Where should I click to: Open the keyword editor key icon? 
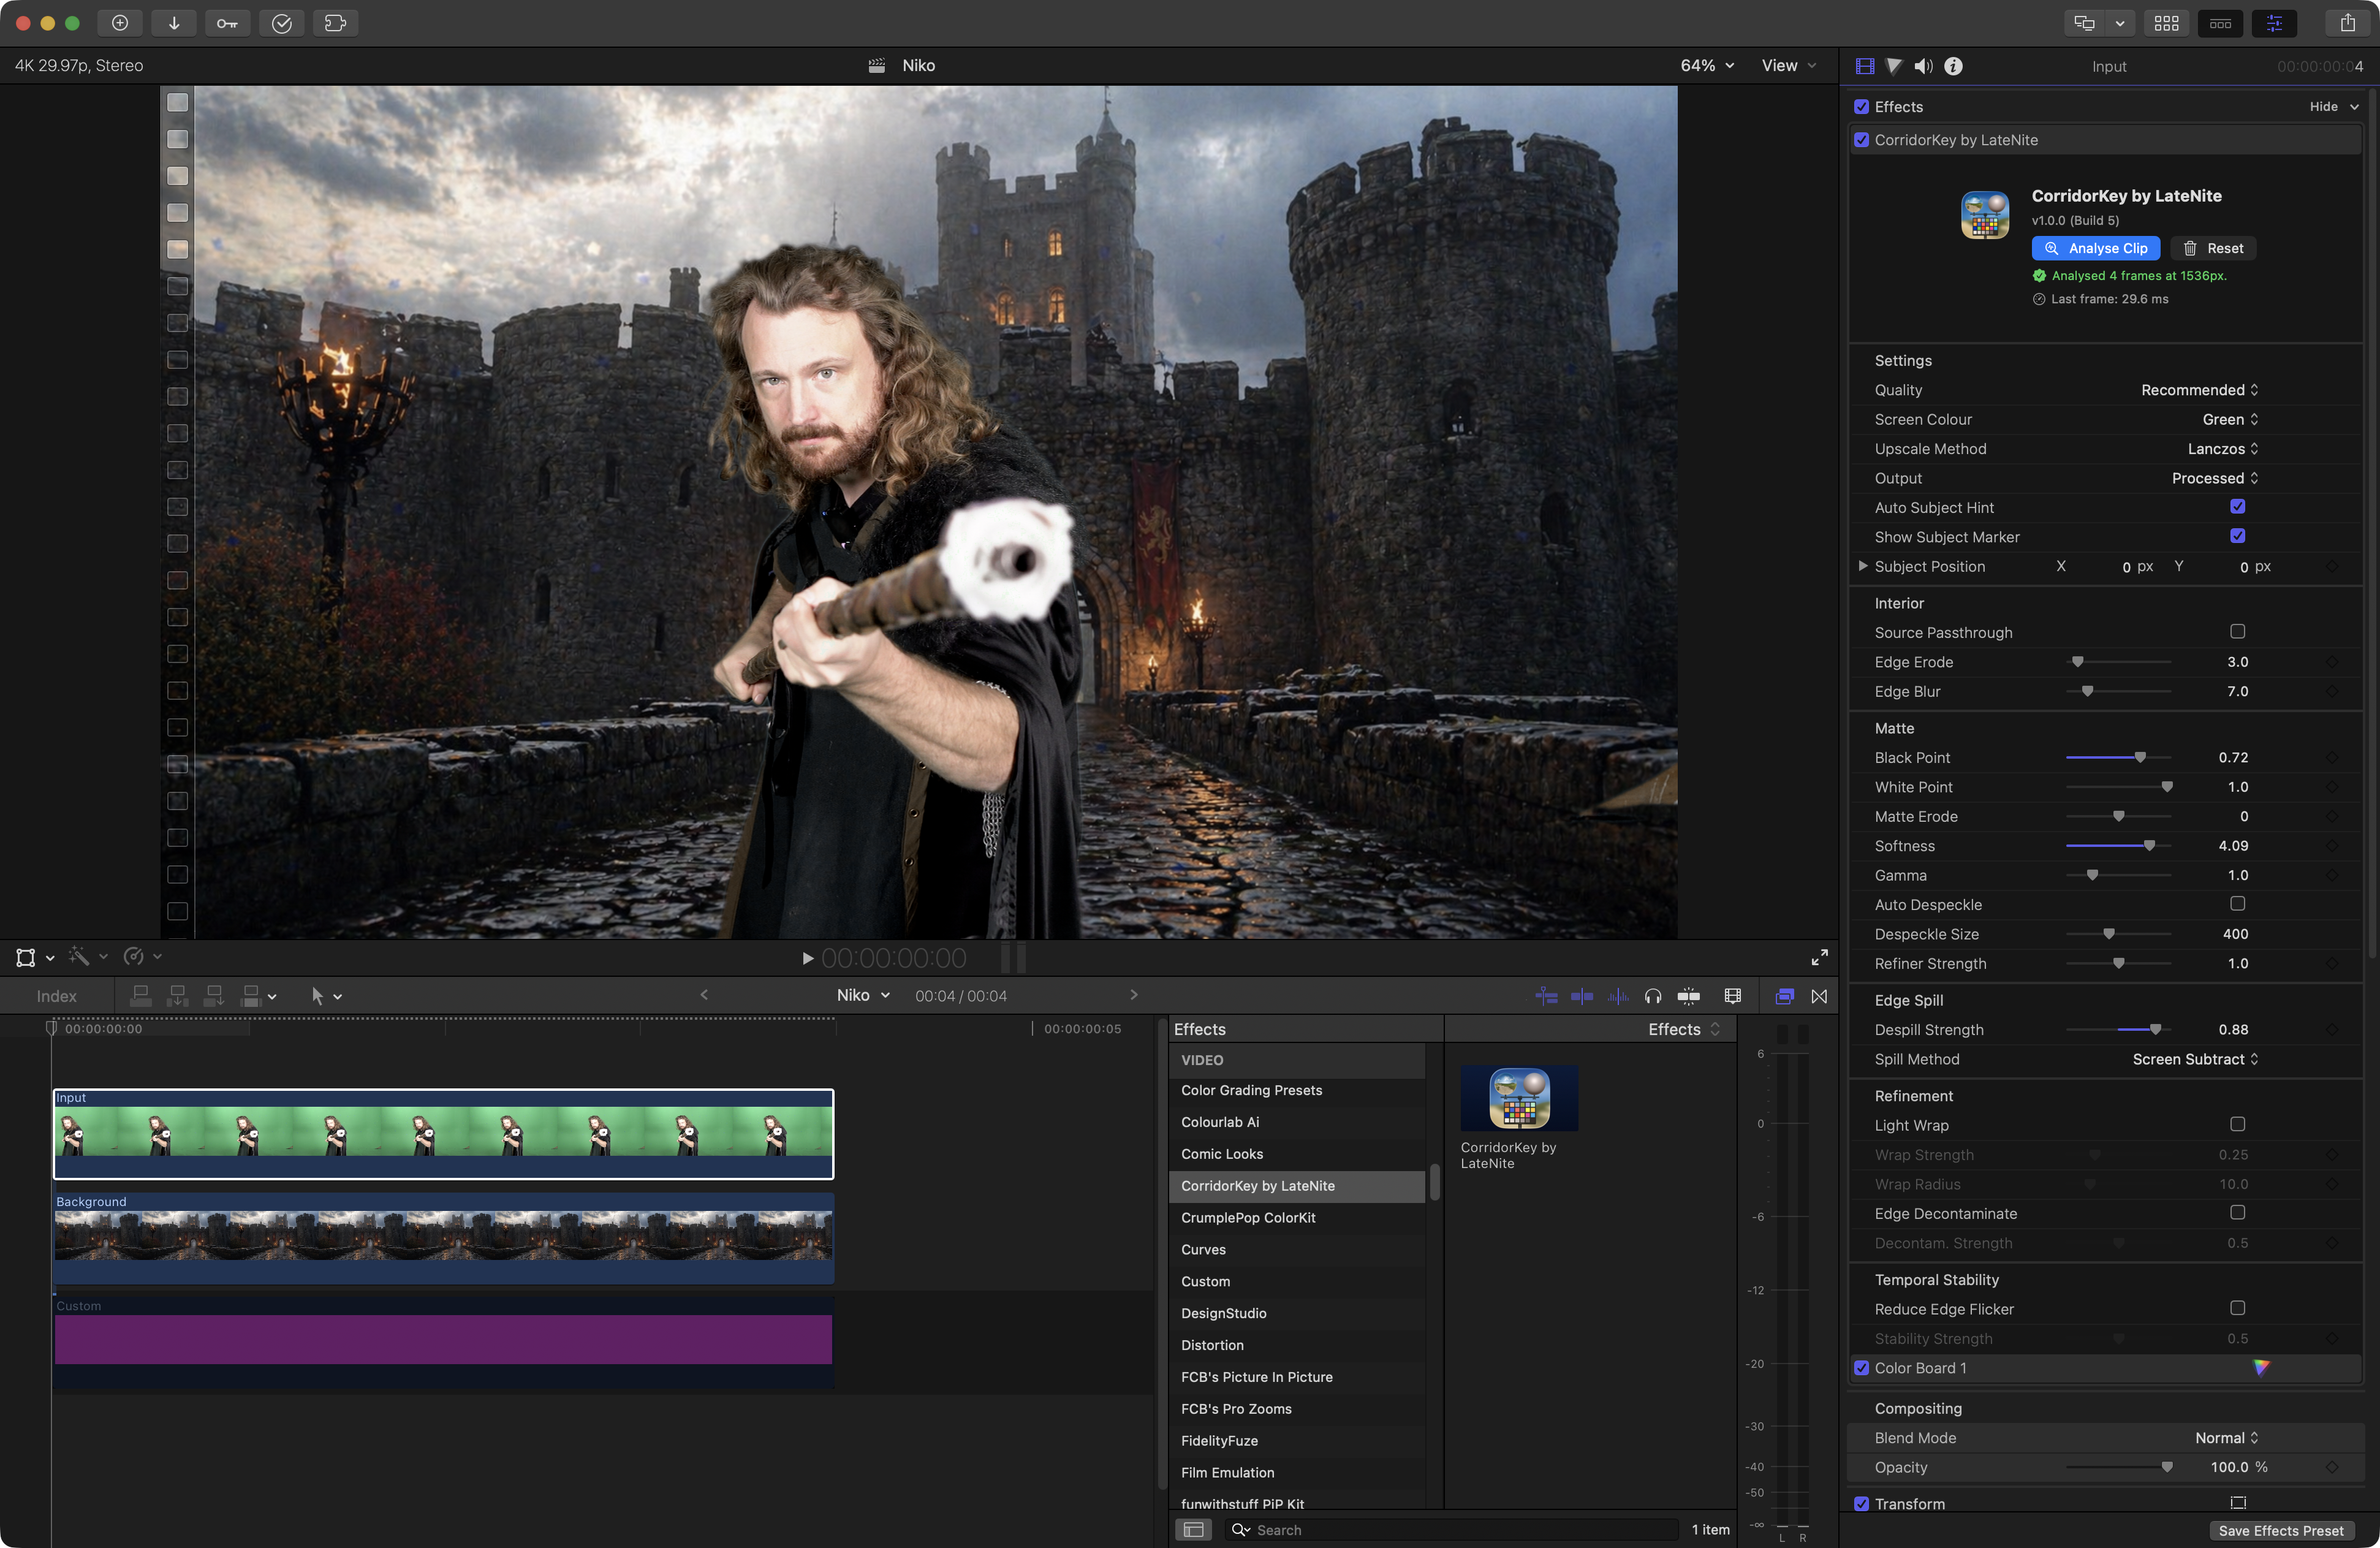pos(227,23)
